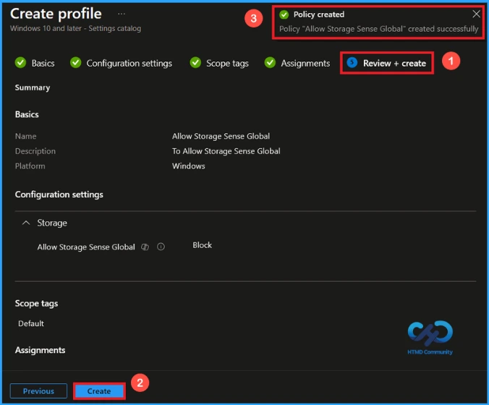Select the description To Allow Storage Sense Global

(x=226, y=151)
